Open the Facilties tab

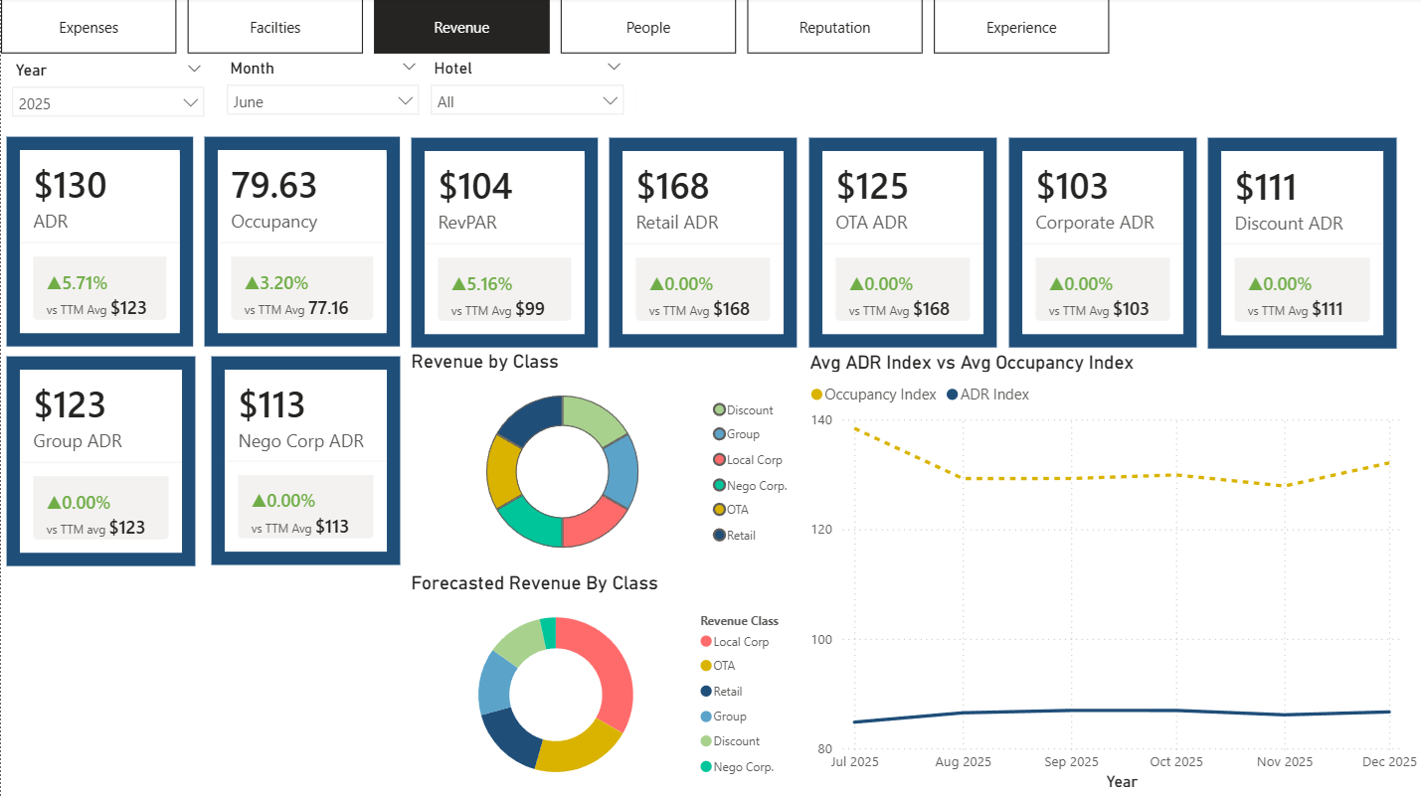tap(275, 27)
